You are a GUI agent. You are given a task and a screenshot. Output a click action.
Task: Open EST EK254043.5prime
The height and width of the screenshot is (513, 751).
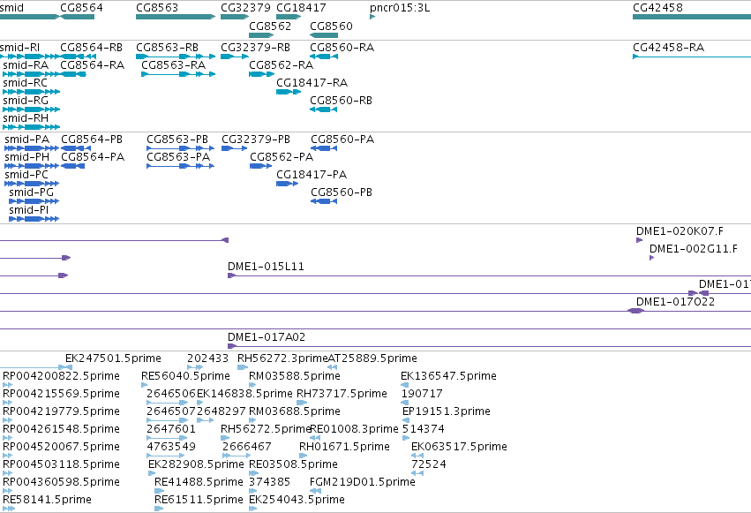297,501
